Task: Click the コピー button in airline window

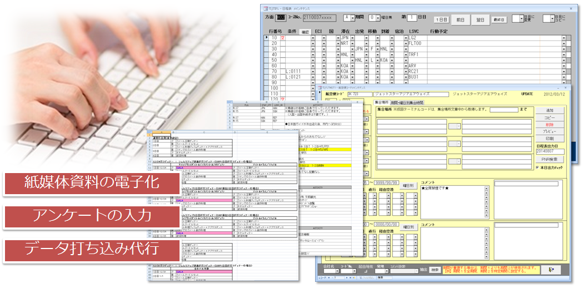Action: 550,118
